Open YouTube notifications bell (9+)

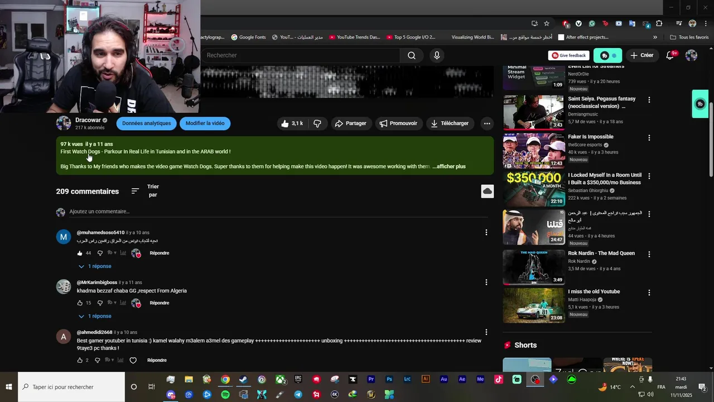point(671,55)
